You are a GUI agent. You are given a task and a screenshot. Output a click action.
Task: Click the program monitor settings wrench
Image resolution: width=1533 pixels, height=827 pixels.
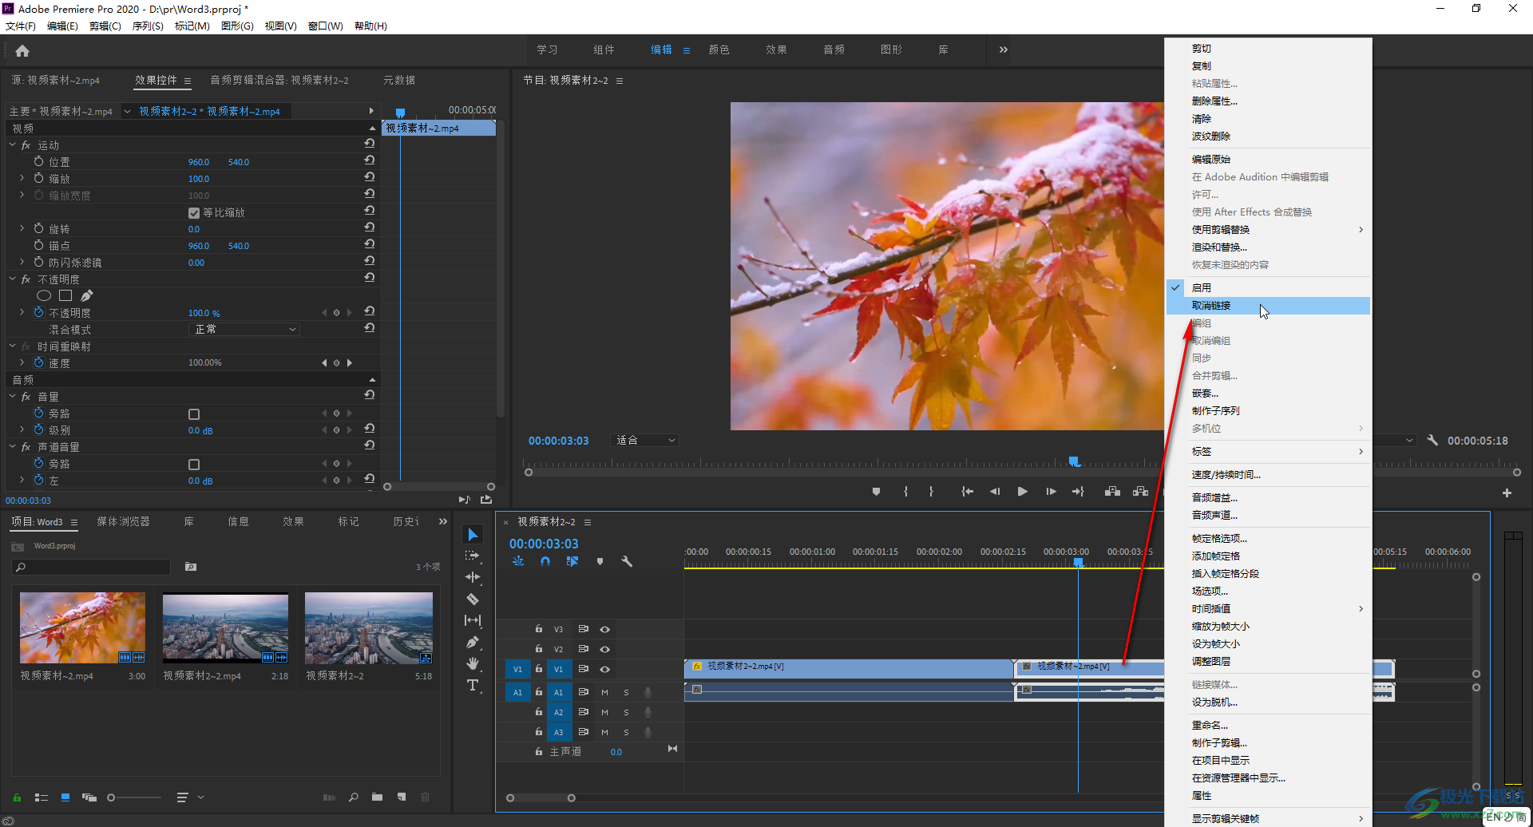1432,441
